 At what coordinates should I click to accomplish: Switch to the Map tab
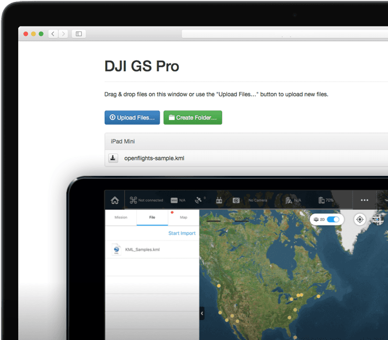[x=183, y=217]
